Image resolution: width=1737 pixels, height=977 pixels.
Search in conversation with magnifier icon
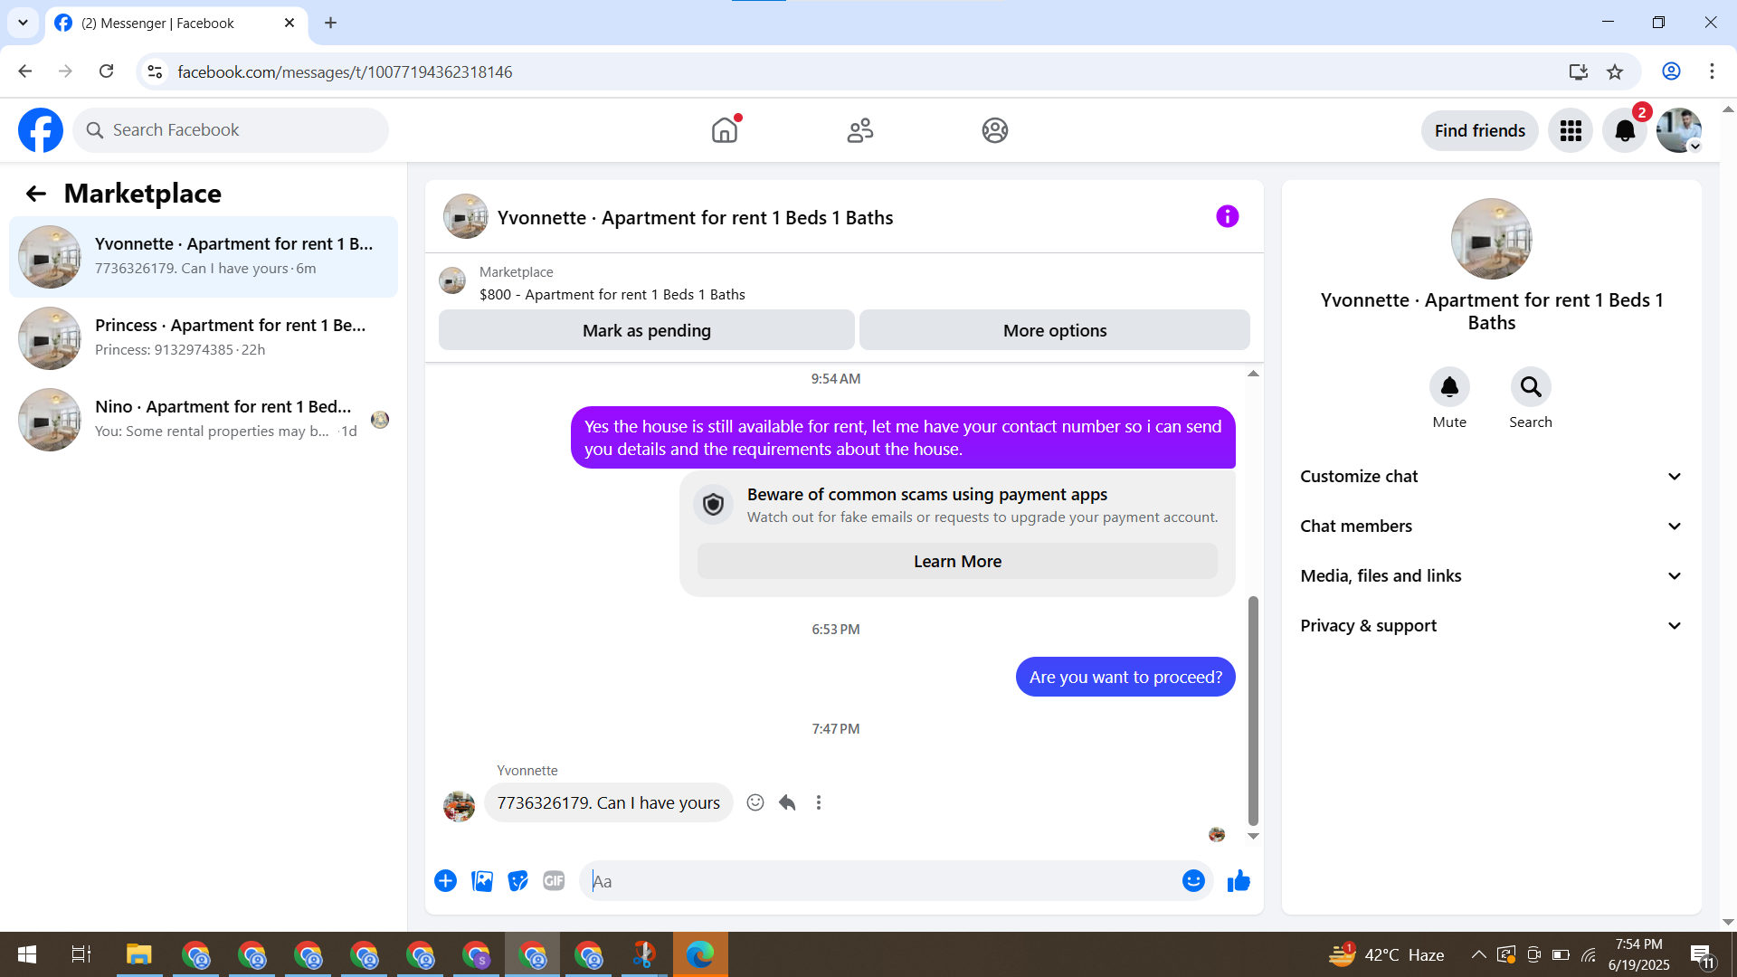tap(1531, 387)
